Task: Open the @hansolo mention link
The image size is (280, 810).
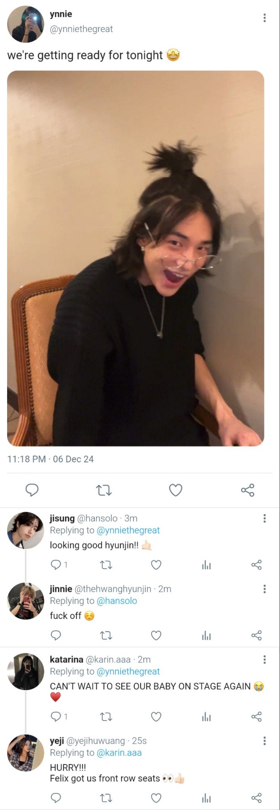Action: tap(117, 601)
